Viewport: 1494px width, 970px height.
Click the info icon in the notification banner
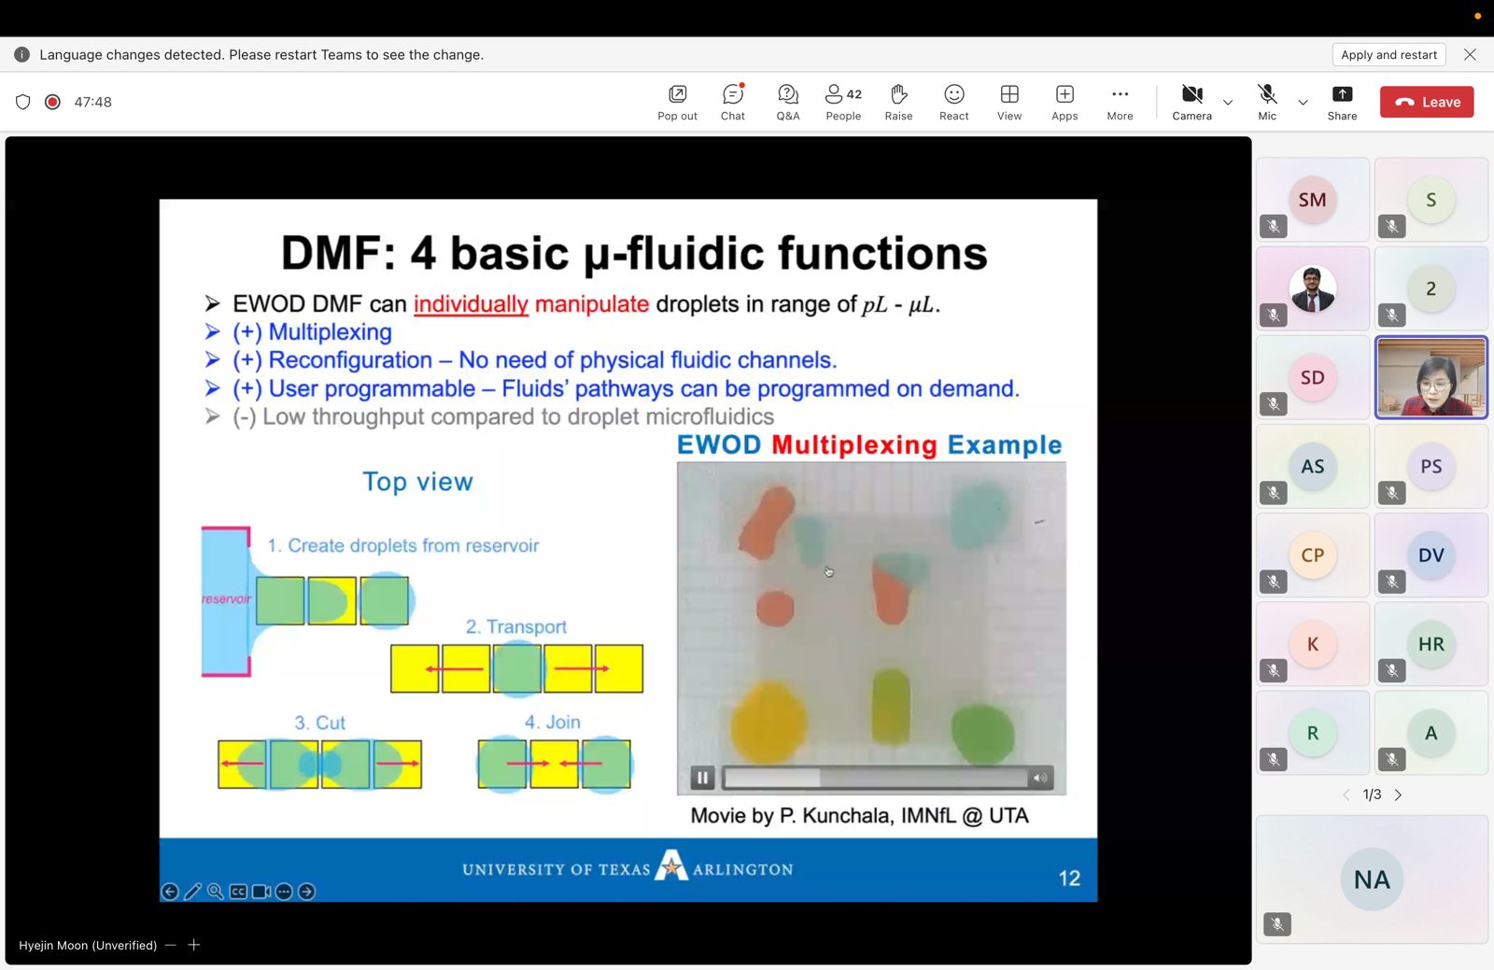coord(21,54)
